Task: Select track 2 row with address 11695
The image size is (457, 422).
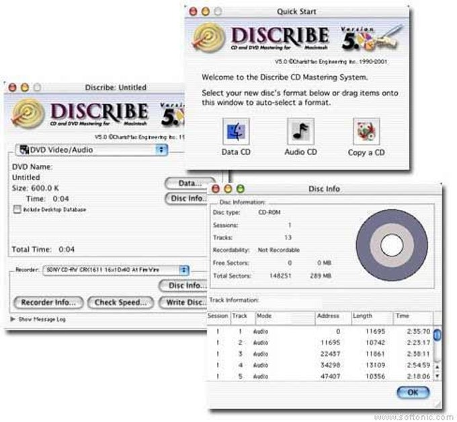Action: tap(320, 343)
